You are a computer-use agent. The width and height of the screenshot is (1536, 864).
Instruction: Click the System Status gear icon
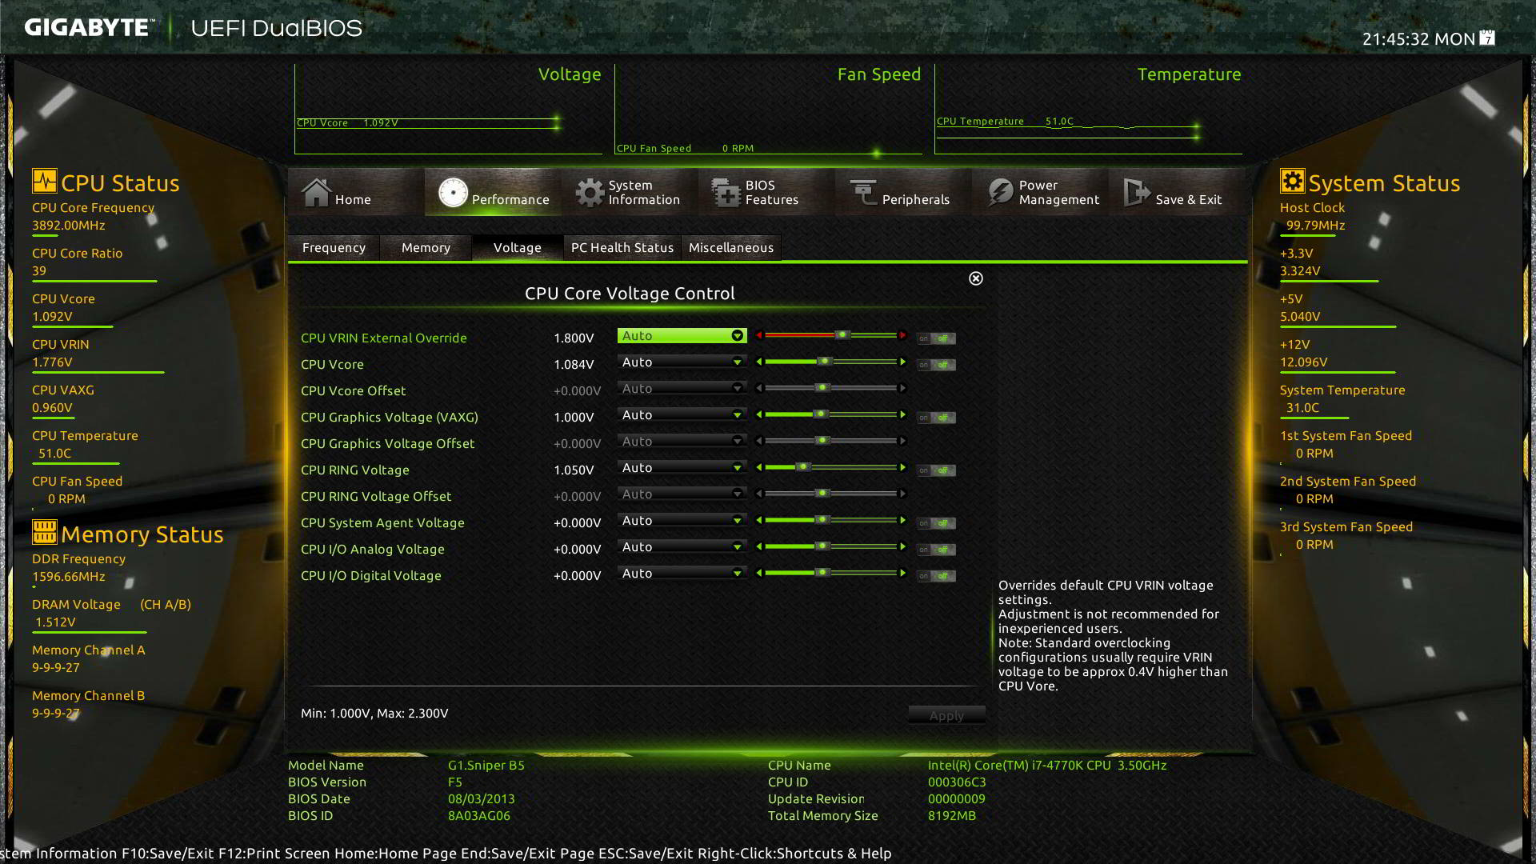[1292, 181]
